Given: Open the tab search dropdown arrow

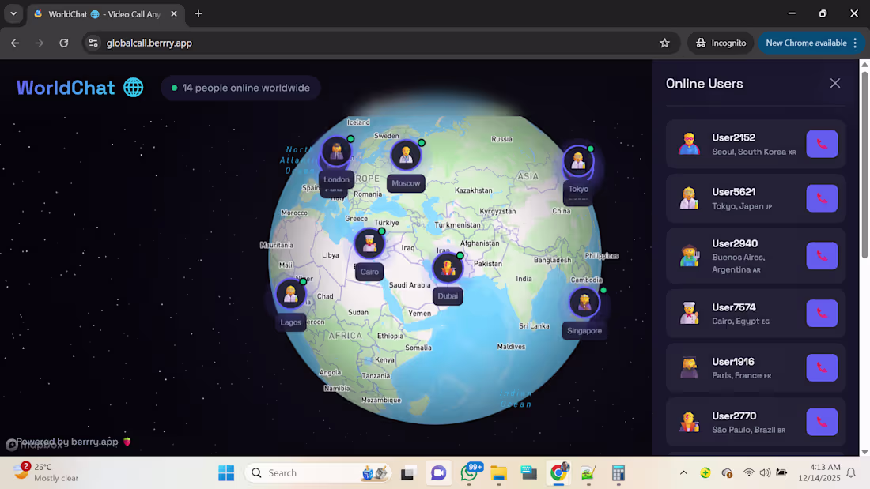Looking at the screenshot, I should point(13,13).
